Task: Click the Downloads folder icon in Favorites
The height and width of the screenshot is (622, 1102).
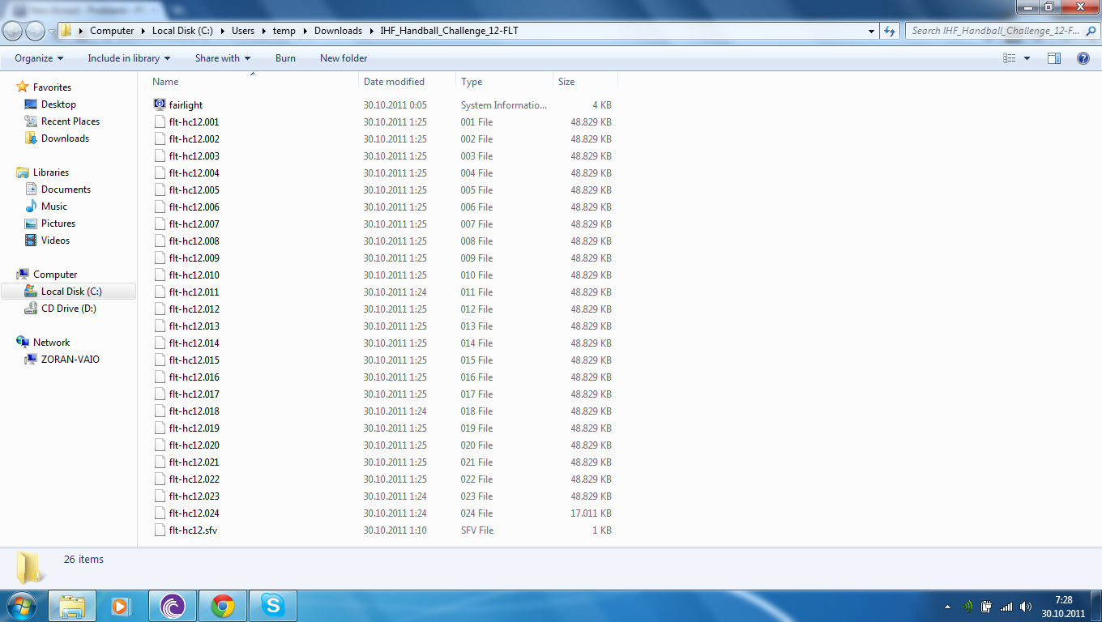Action: 31,138
